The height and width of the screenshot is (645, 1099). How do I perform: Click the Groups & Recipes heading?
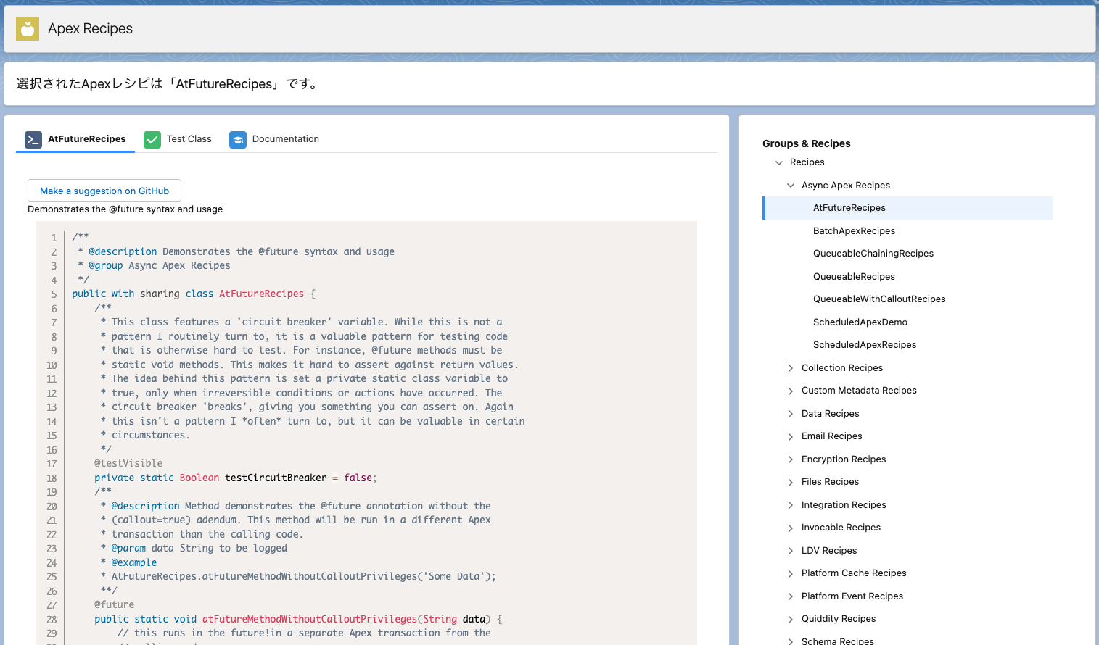pos(806,143)
